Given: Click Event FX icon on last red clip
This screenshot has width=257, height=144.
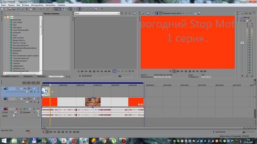Looking at the screenshot, I should coord(142,104).
